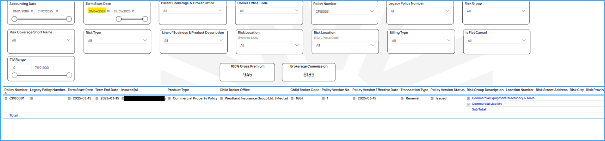
Task: Open calendar picker for Accounting Date 01/01/2008
Action: point(32,11)
